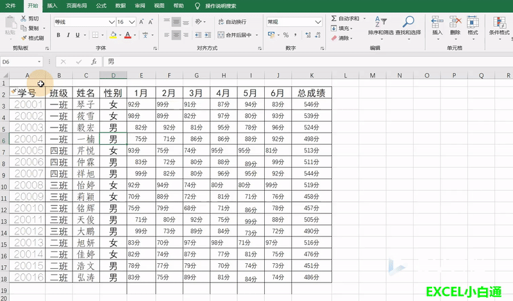The image size is (513, 301).
Task: Switch to the Page Layout (页面布局) tab
Action: [x=76, y=6]
